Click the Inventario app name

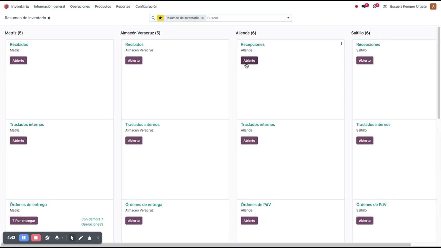[20, 7]
